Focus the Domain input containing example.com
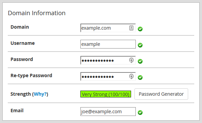 pyautogui.click(x=108, y=28)
